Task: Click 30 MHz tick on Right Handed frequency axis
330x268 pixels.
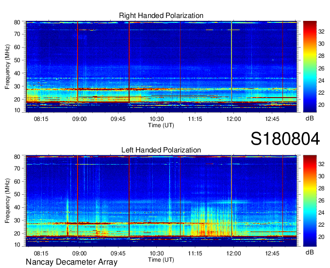Action: tap(17, 86)
